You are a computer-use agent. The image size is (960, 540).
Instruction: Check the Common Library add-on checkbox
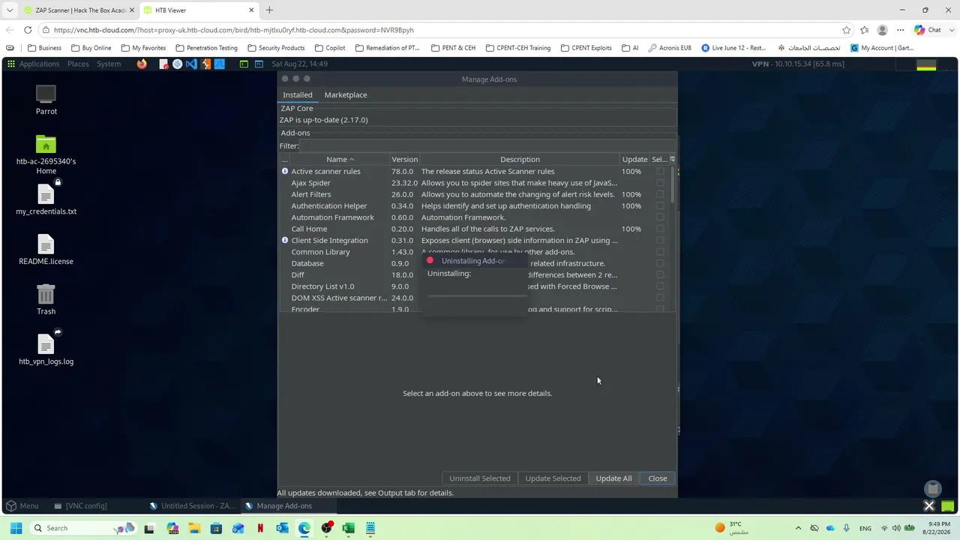coord(660,252)
